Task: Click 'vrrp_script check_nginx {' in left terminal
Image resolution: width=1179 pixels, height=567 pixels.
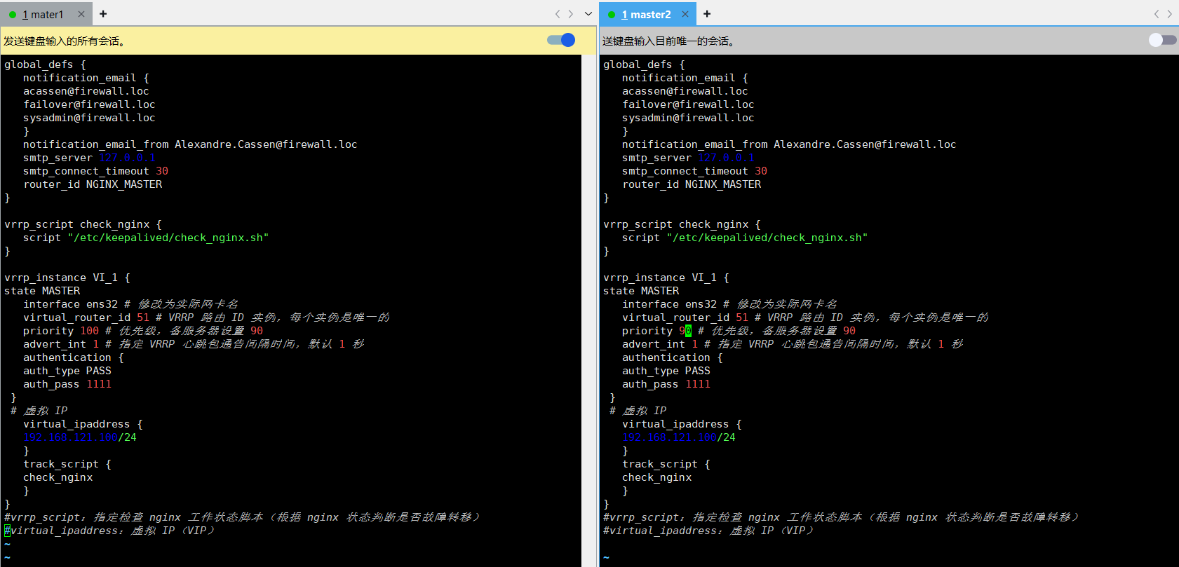Action: click(83, 224)
